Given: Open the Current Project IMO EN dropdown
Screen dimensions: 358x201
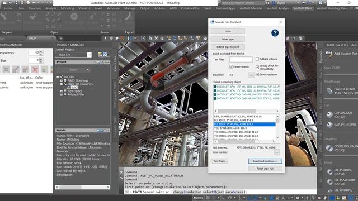Looking at the screenshot, I should pos(89,55).
